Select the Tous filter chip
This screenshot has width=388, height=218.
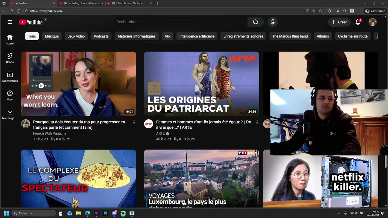tap(32, 36)
